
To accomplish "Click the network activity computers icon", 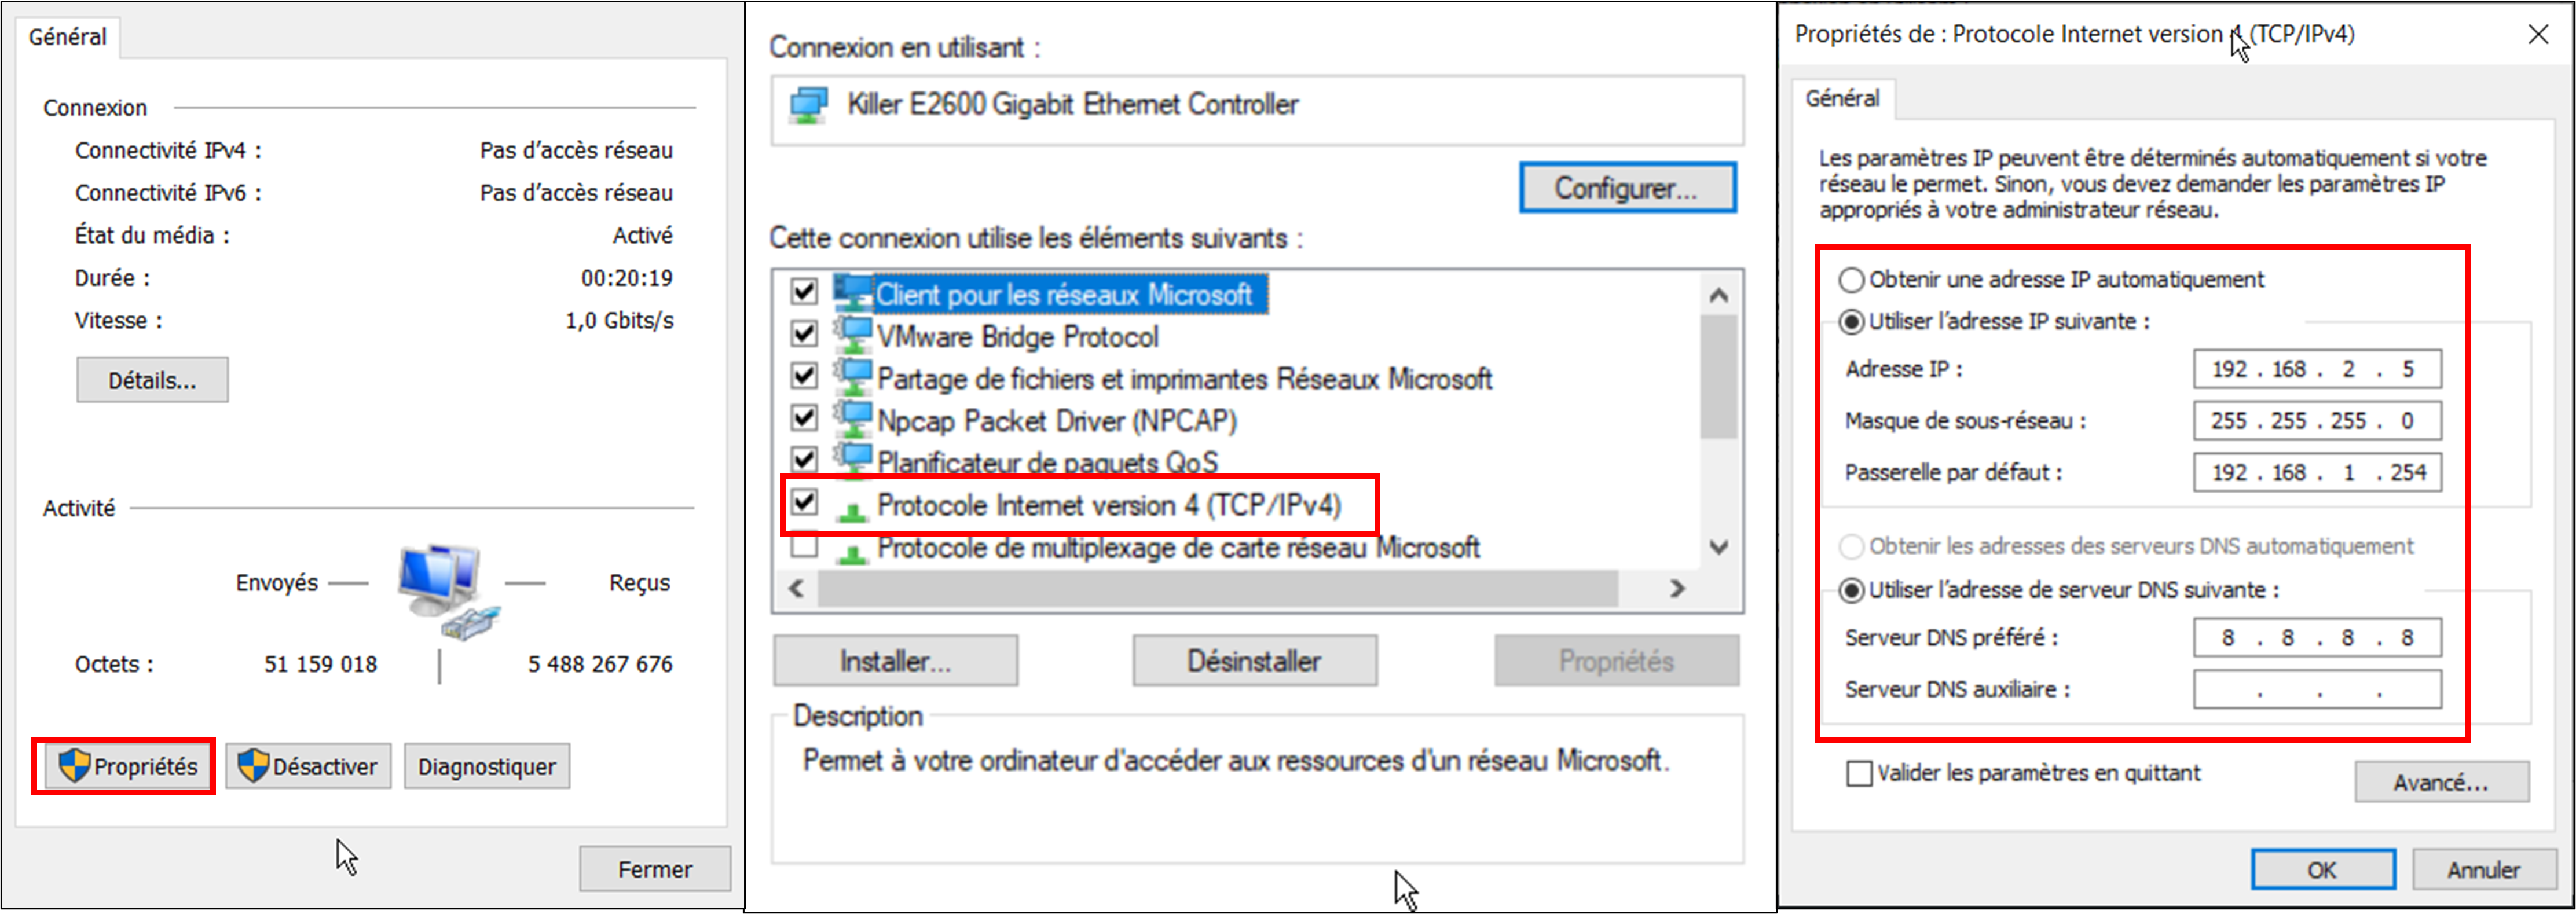I will pyautogui.click(x=447, y=590).
